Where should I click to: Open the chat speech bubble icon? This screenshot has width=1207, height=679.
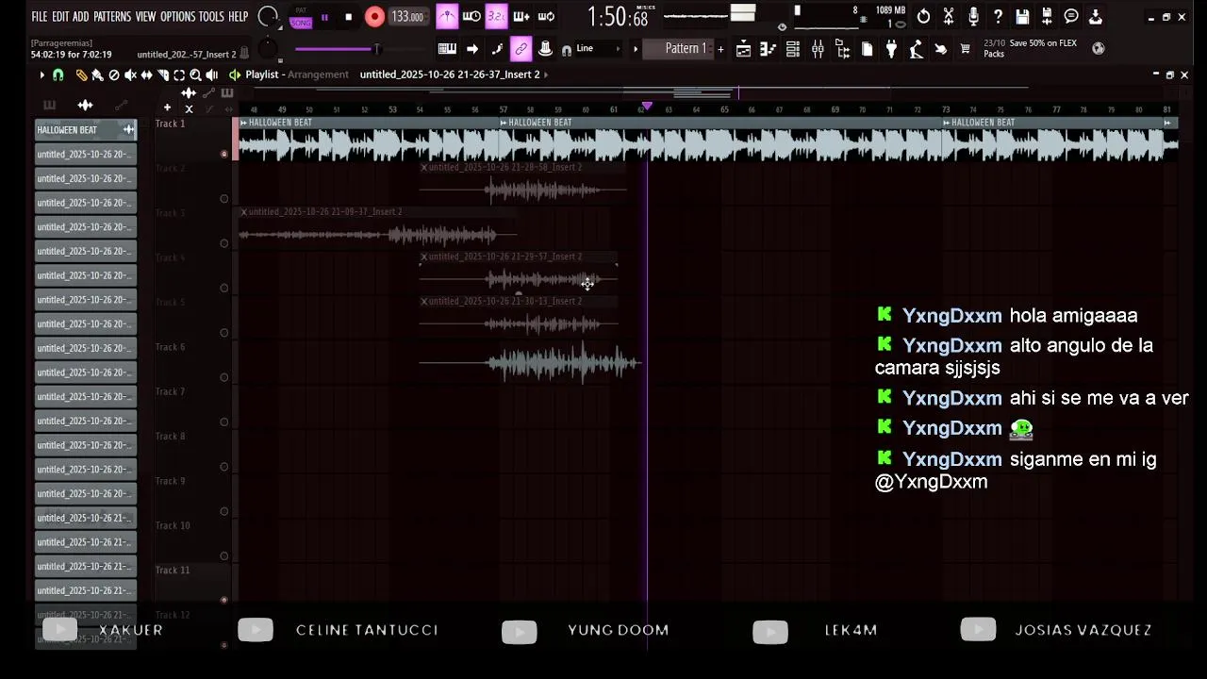[x=1071, y=17]
